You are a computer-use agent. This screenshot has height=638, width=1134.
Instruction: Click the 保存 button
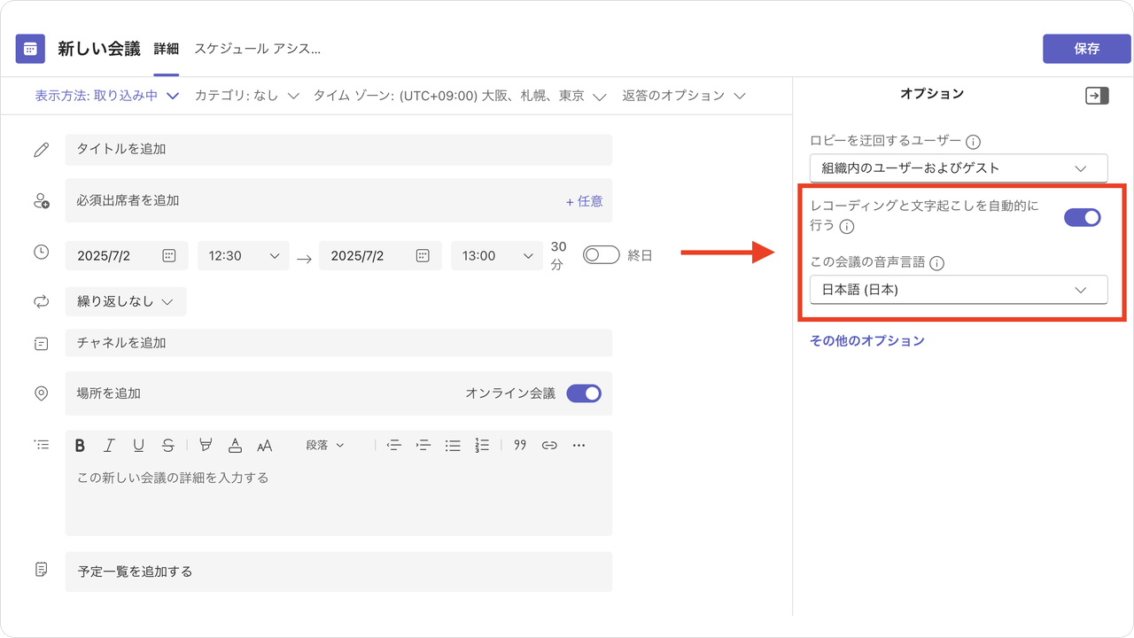pos(1087,49)
